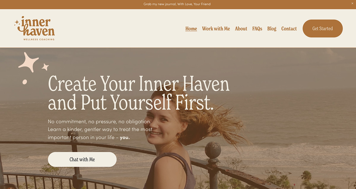The width and height of the screenshot is (356, 189).
Task: Click the sparkle icon beside logo text
Action: (x=17, y=23)
